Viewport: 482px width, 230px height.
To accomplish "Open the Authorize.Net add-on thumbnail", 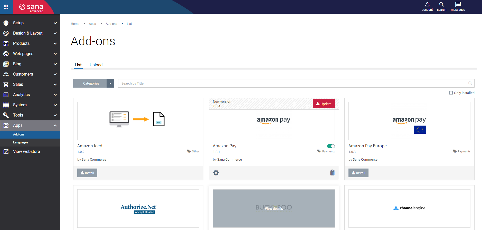I will [138, 208].
